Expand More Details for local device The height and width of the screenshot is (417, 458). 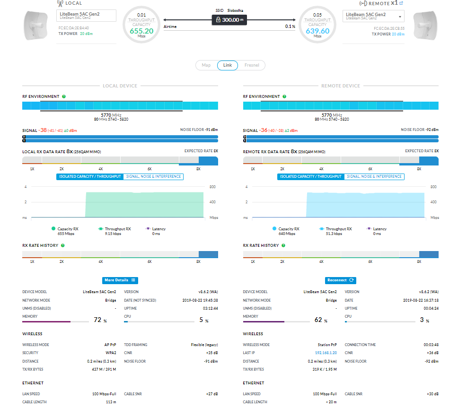click(120, 280)
